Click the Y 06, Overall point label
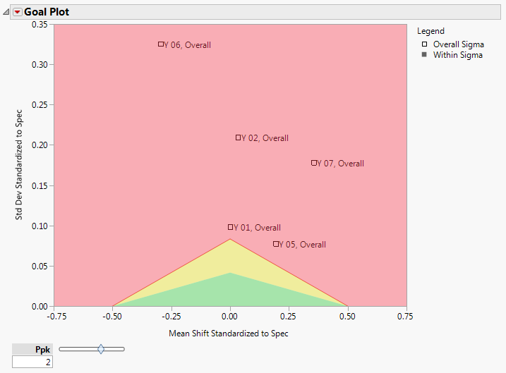Screen dimensions: 506x373 click(x=188, y=45)
